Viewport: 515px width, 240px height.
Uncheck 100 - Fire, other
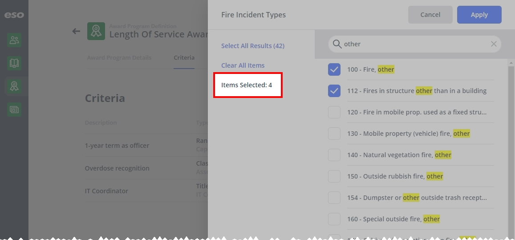[334, 69]
